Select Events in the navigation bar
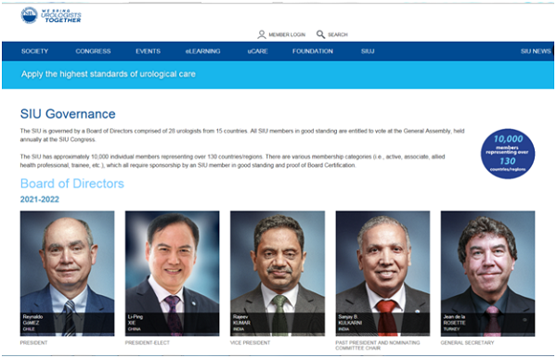 (149, 51)
